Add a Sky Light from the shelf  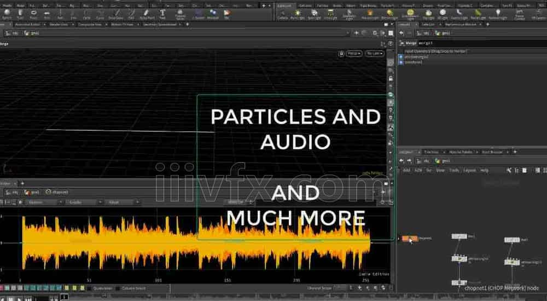(x=429, y=14)
